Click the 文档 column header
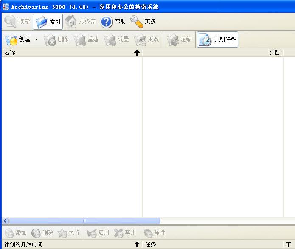The height and width of the screenshot is (249, 295). (x=212, y=53)
